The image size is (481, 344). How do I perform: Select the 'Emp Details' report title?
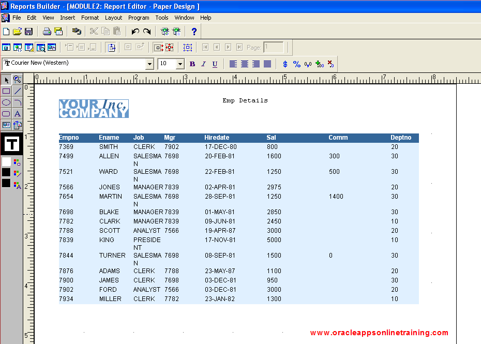[245, 100]
